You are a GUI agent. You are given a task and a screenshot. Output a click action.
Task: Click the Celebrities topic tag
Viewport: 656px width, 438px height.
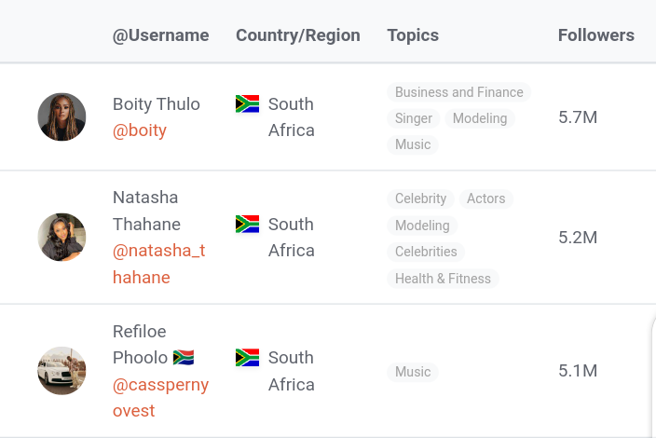pos(426,252)
